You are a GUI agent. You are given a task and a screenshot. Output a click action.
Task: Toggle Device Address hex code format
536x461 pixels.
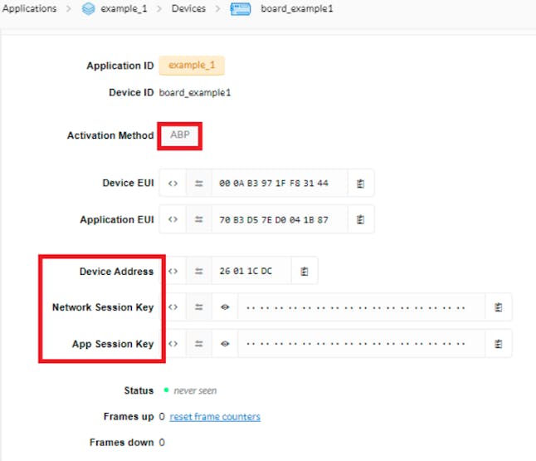click(173, 271)
